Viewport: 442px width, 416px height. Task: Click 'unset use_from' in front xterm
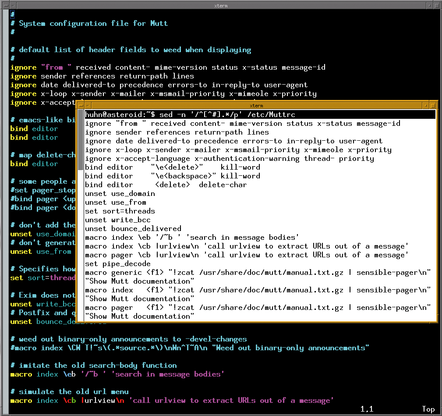click(116, 202)
